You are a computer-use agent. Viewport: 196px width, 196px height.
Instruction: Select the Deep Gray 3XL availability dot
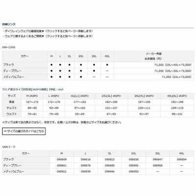[94, 71]
